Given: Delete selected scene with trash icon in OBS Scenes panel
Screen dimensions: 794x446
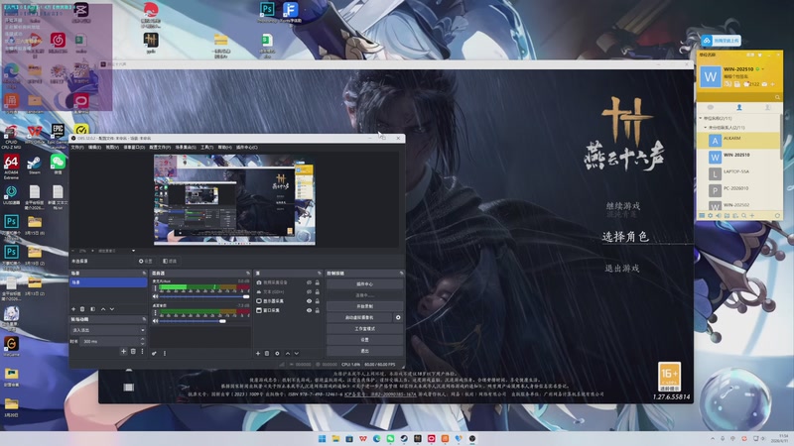Looking at the screenshot, I should 82,309.
